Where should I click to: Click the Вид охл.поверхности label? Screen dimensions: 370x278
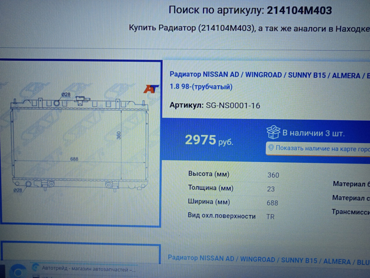coord(222,216)
